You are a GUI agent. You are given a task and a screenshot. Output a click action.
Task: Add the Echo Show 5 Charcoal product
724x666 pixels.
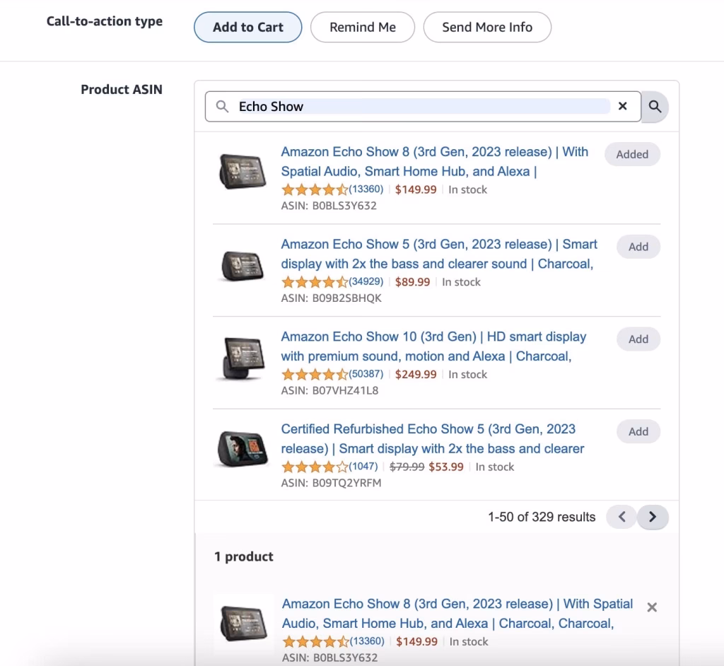[638, 247]
